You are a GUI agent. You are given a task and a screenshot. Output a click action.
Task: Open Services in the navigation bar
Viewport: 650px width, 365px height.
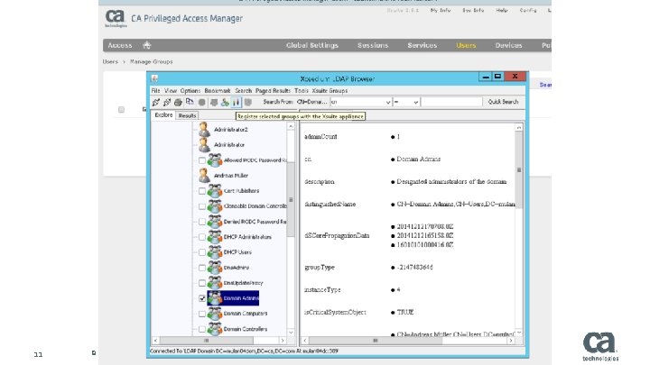[x=422, y=45]
